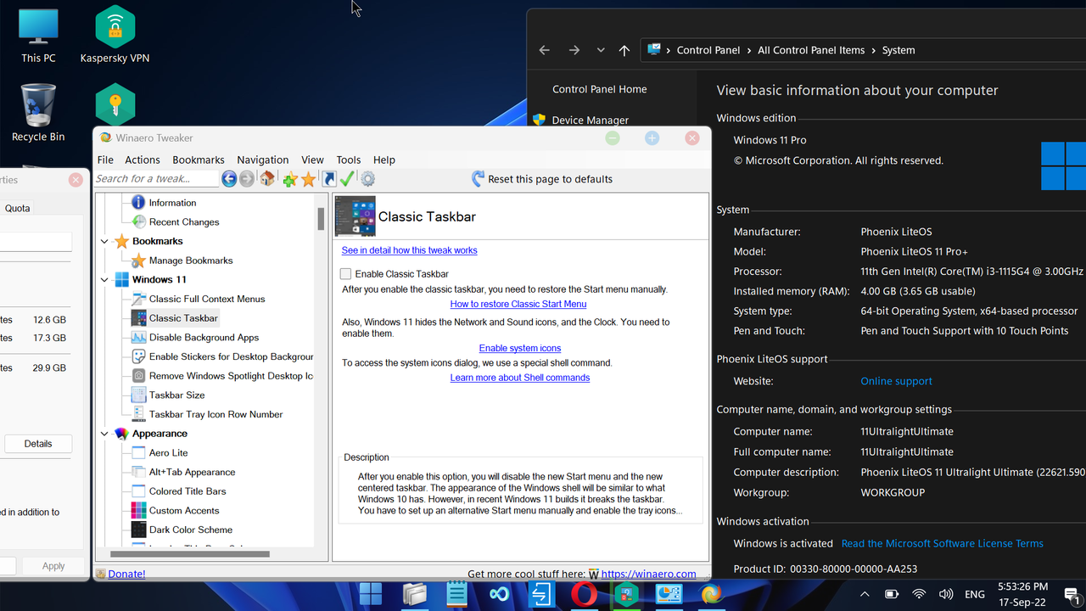
Task: Select Taskbar Size tree item
Action: pos(176,395)
